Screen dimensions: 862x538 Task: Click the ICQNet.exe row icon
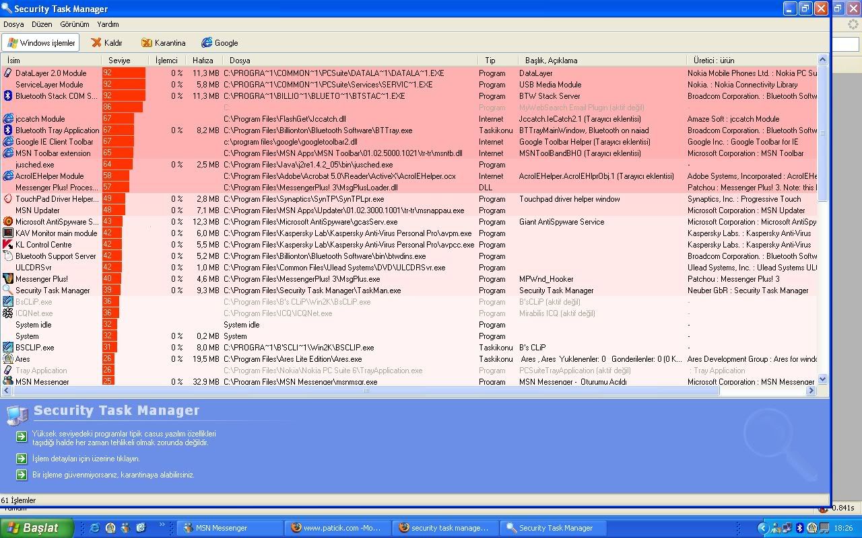pyautogui.click(x=8, y=313)
